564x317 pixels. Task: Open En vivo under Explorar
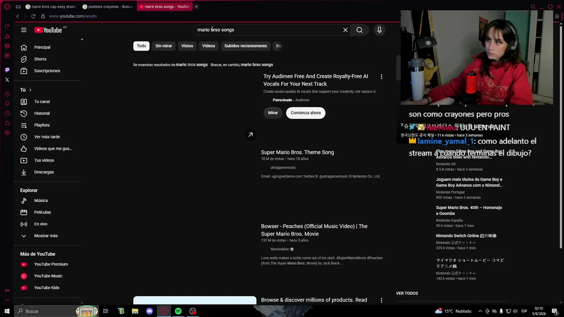click(x=47, y=224)
